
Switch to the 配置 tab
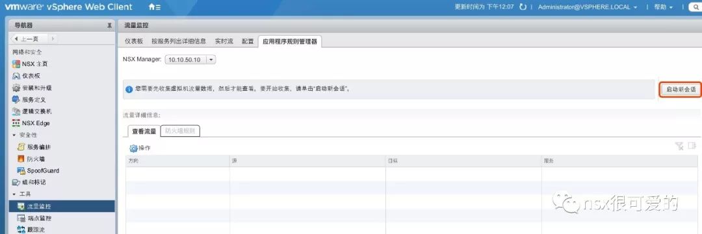tap(248, 41)
